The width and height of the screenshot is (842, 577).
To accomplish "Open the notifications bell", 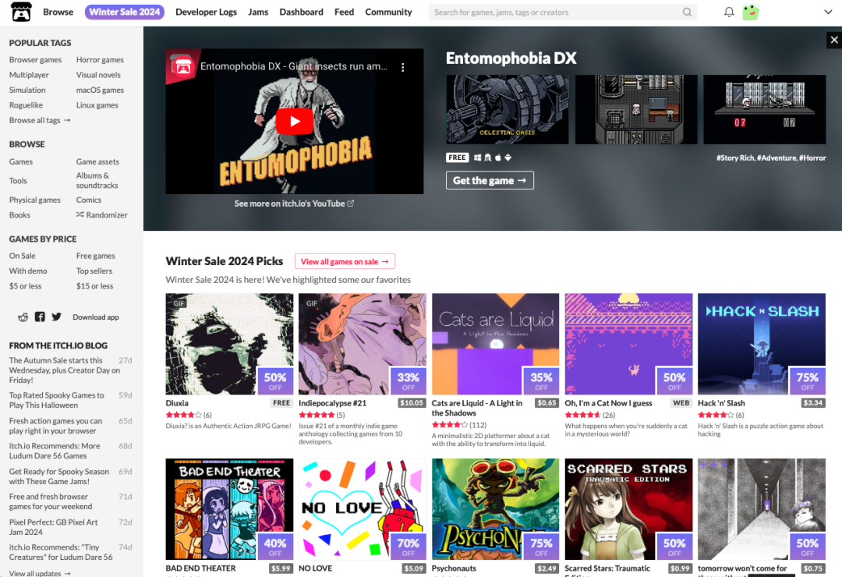I will click(x=729, y=12).
